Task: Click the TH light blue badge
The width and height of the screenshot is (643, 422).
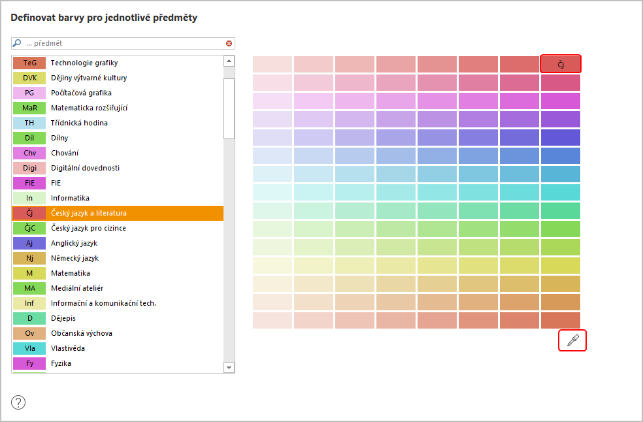Action: [29, 123]
